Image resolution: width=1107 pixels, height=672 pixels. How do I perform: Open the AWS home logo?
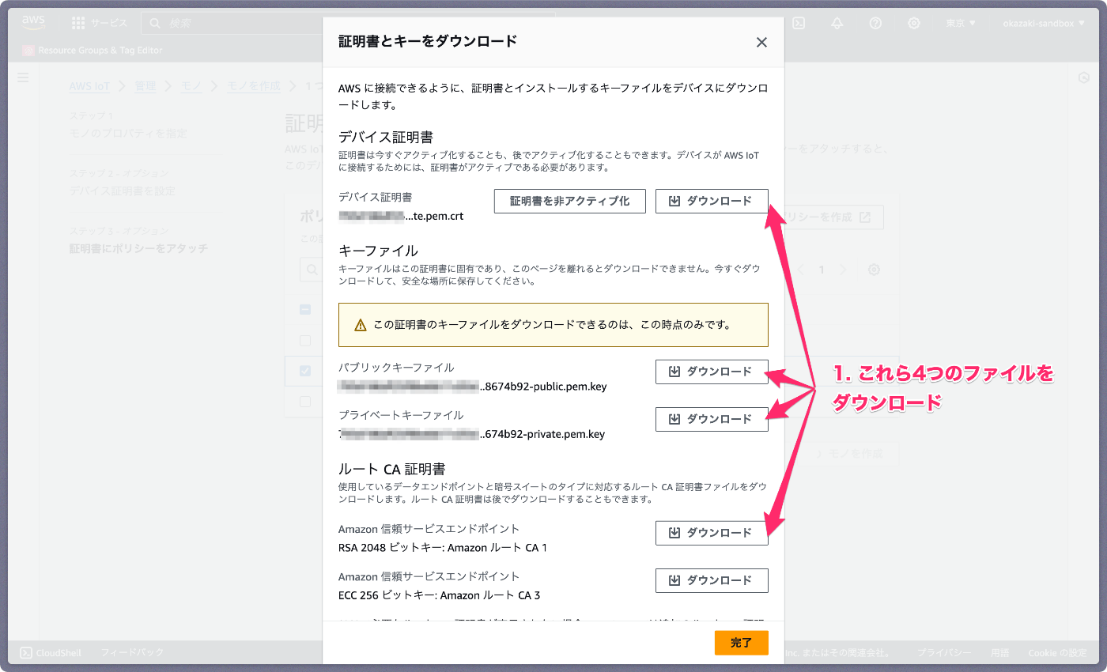34,23
